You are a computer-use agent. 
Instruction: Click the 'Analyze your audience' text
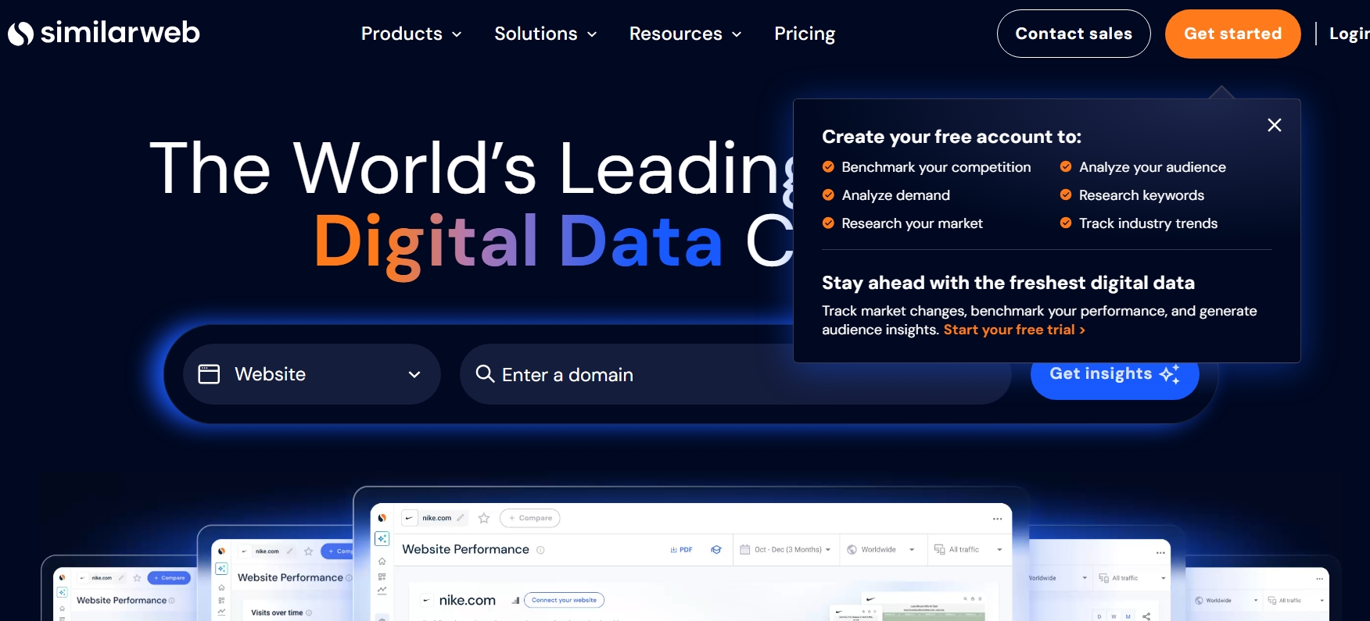point(1153,167)
